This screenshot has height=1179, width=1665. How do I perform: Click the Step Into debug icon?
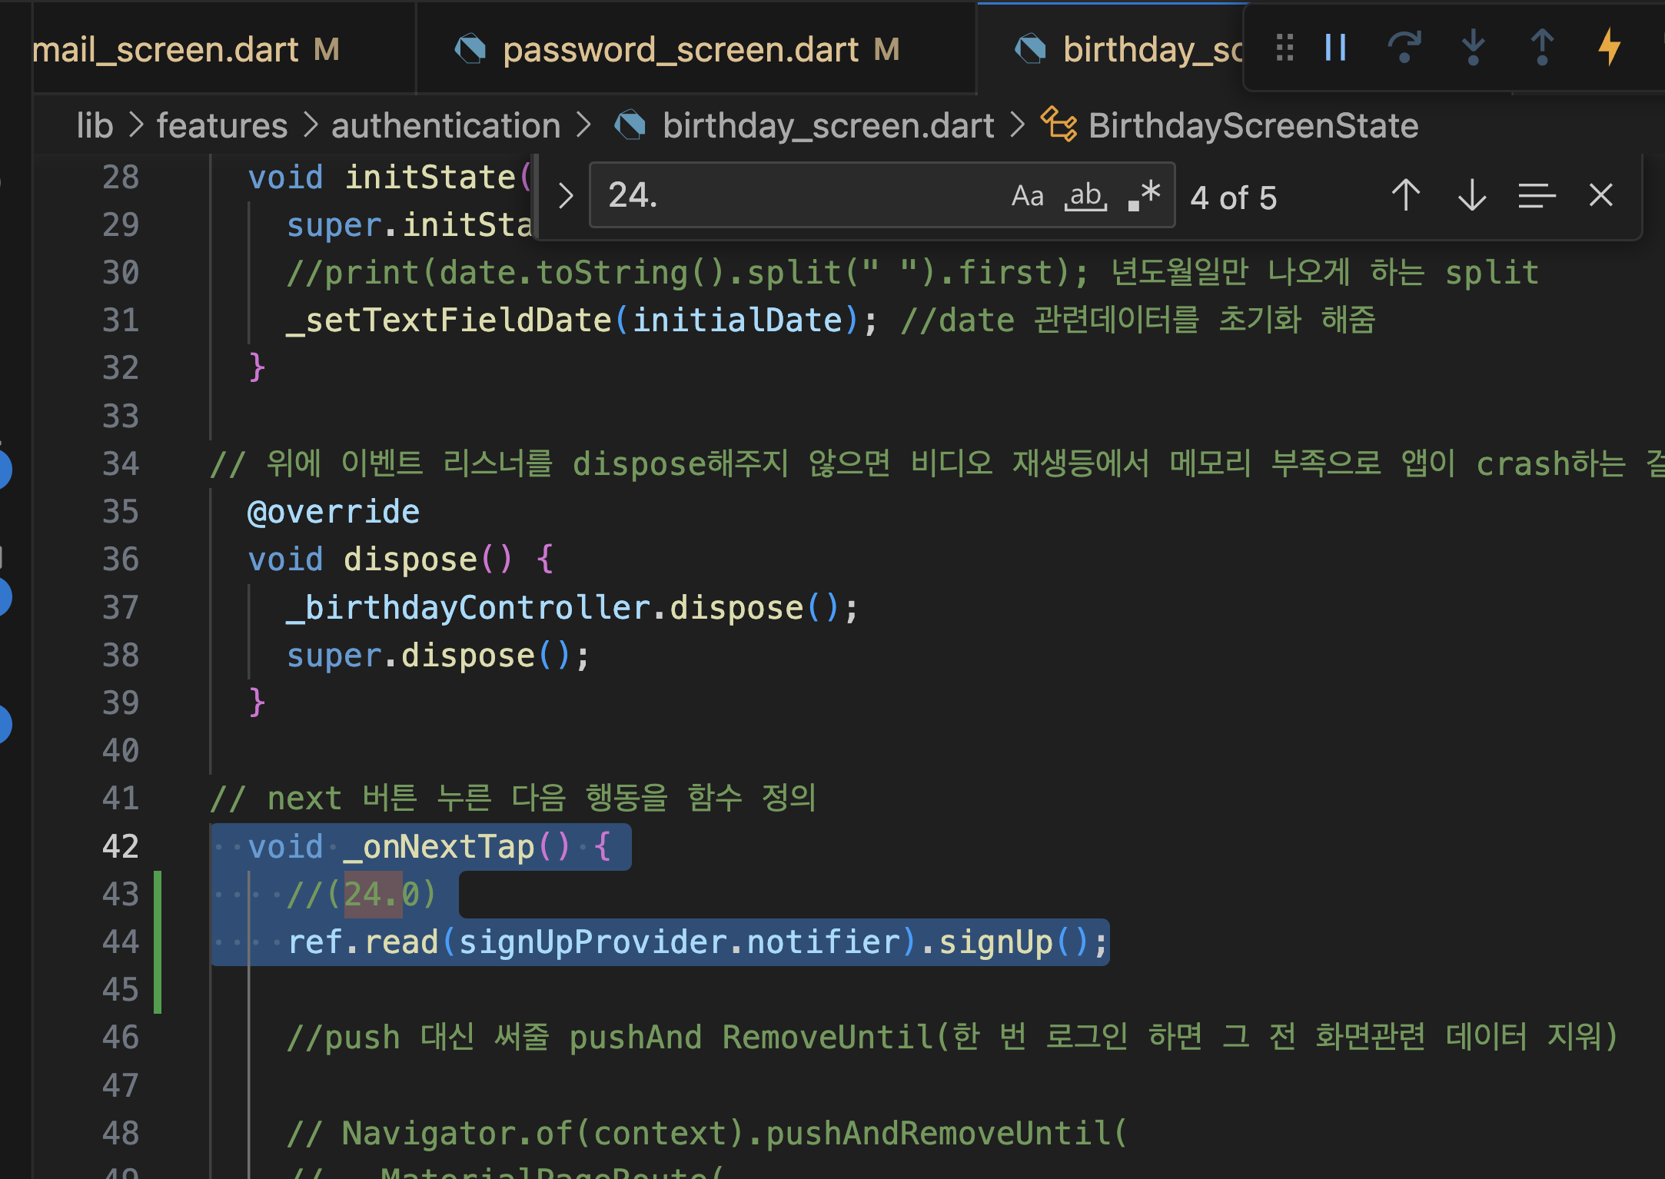1472,48
